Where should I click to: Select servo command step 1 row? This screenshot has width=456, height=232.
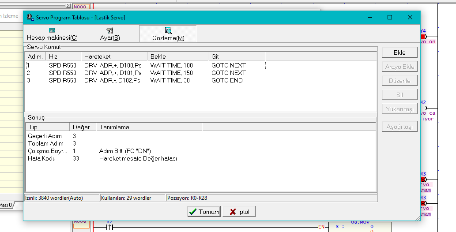pos(145,65)
